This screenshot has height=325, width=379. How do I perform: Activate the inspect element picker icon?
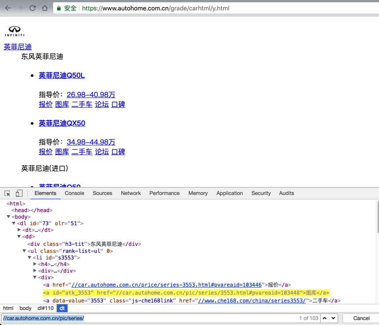point(7,193)
